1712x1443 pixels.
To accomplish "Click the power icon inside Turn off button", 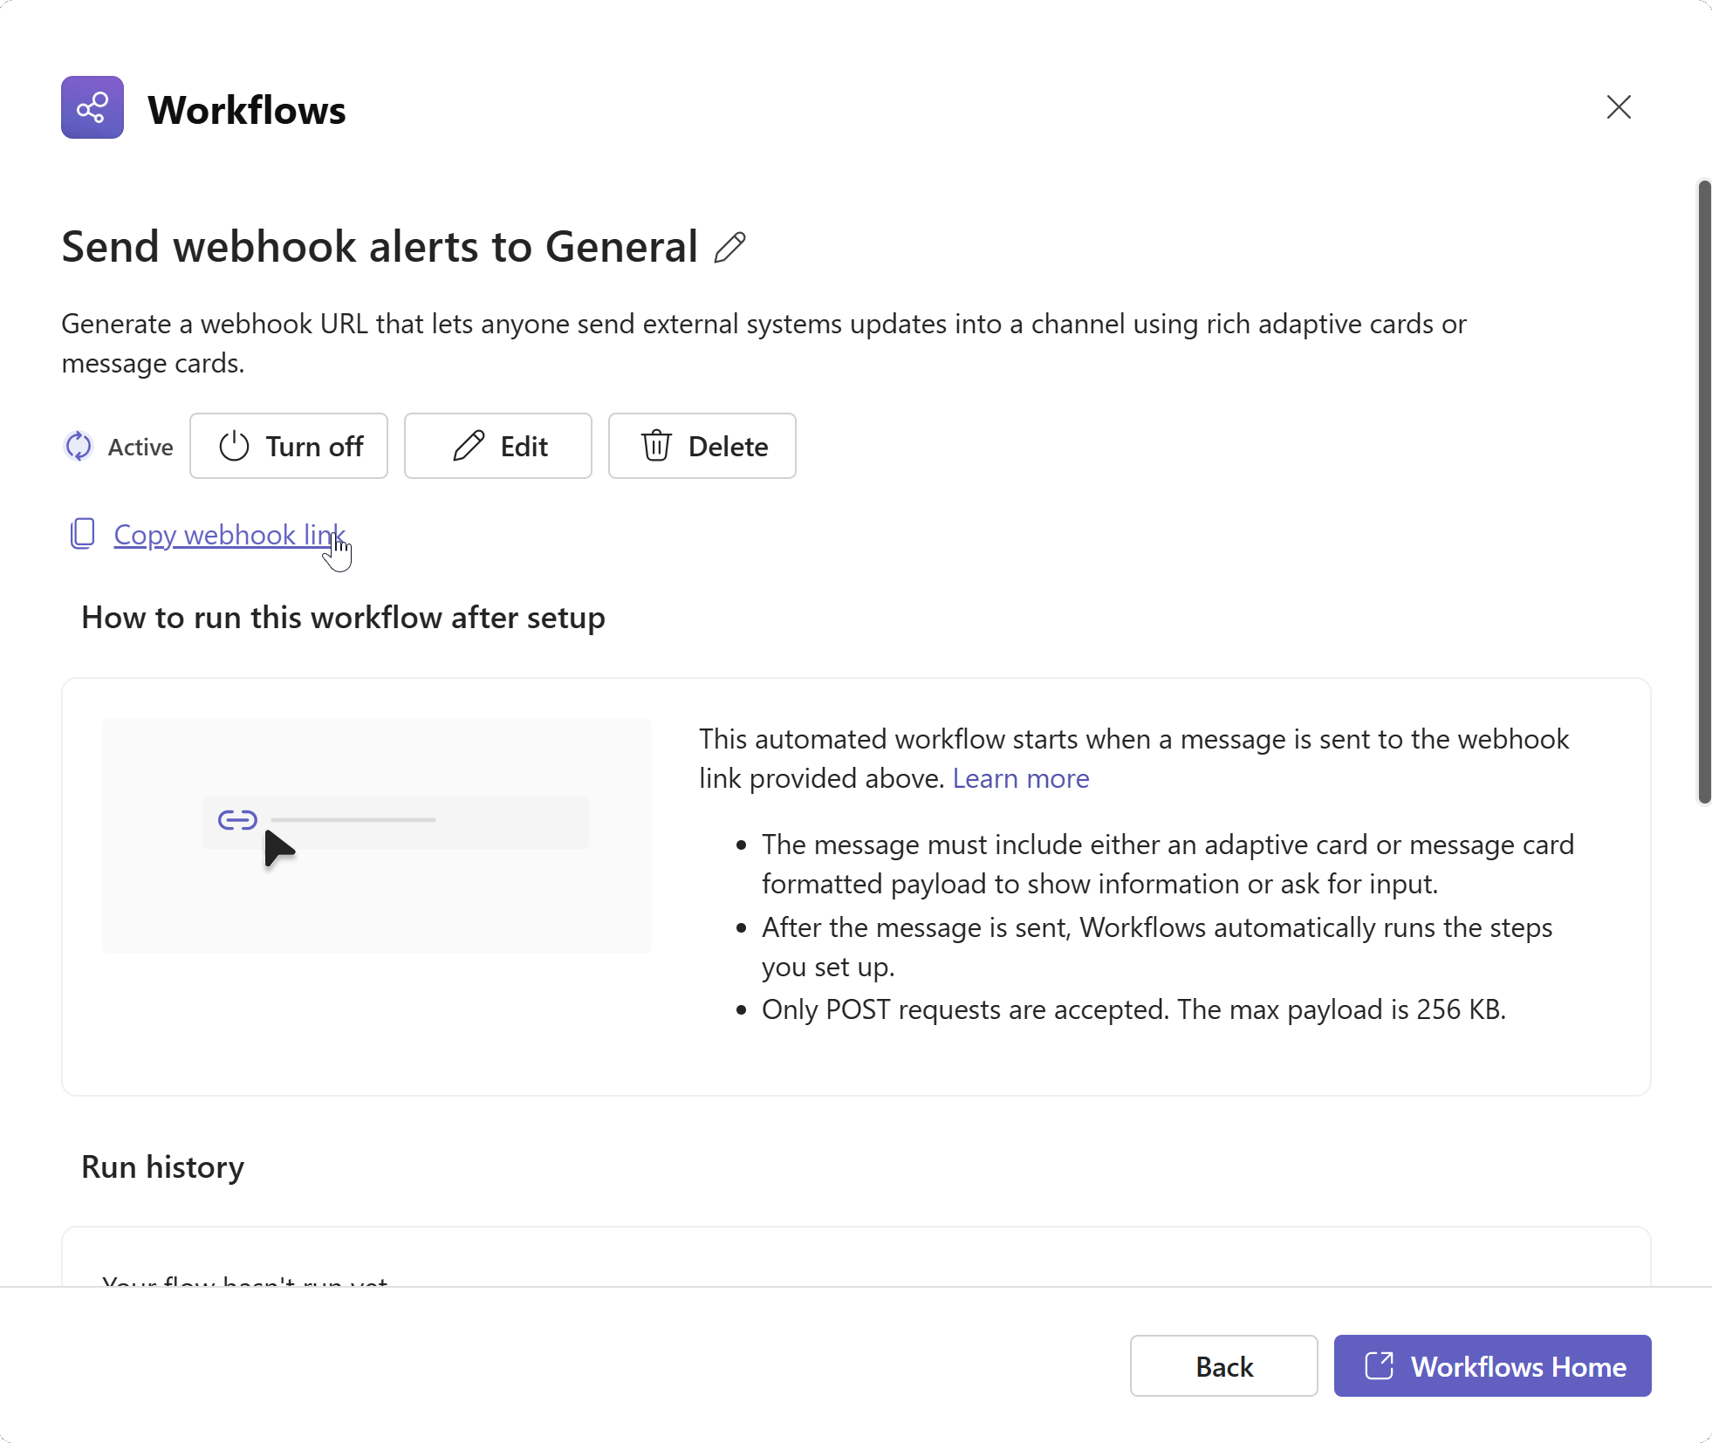I will coord(234,446).
